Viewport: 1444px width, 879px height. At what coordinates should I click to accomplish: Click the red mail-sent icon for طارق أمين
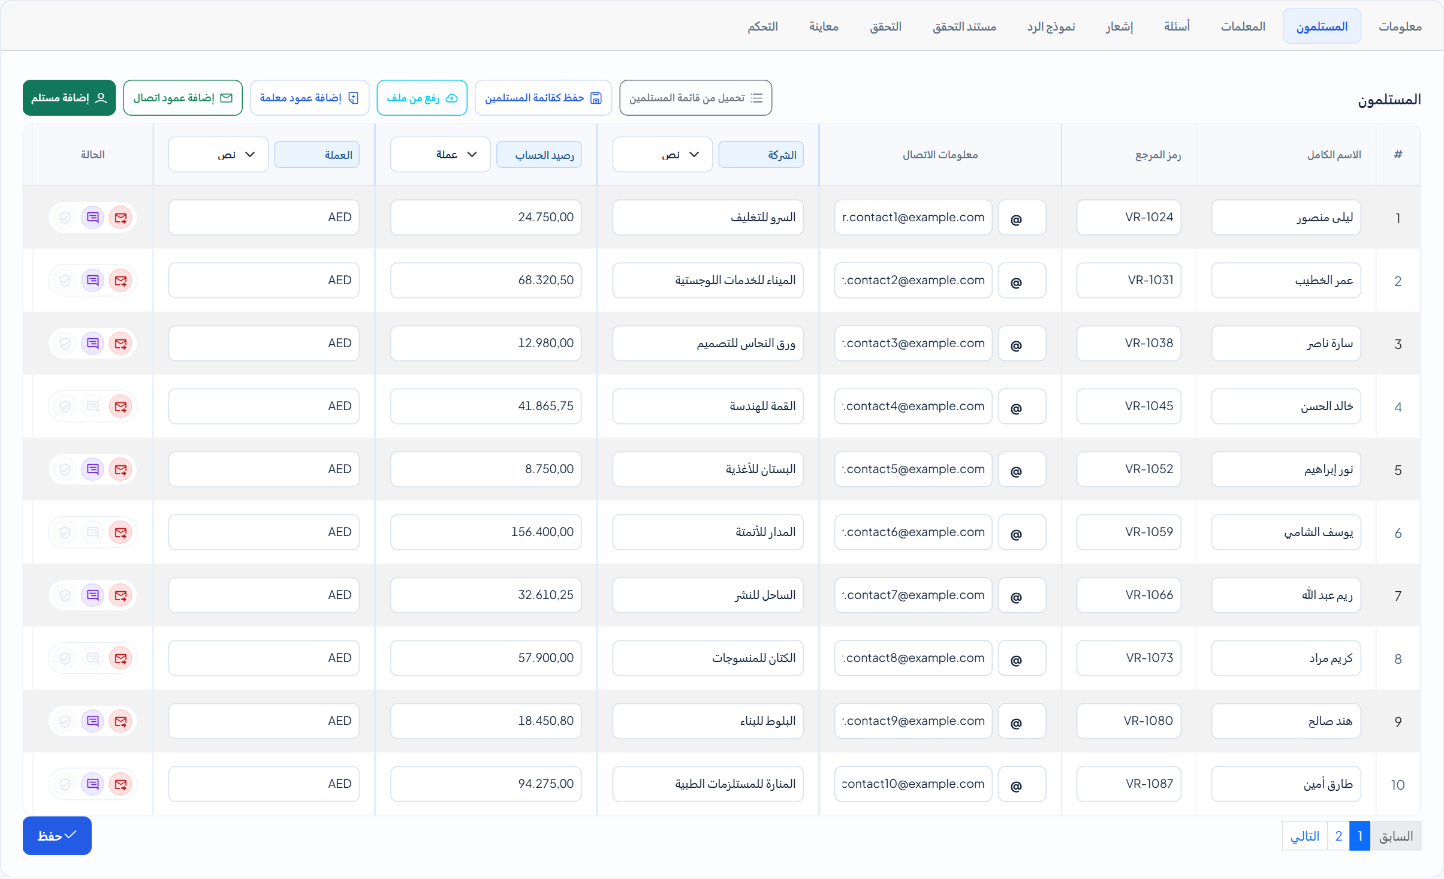pyautogui.click(x=121, y=784)
